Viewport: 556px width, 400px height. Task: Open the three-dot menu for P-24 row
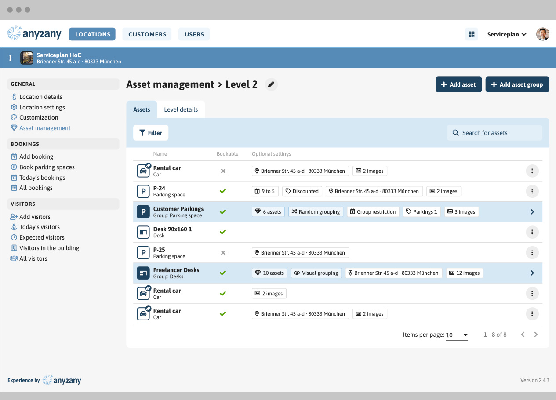pyautogui.click(x=532, y=191)
